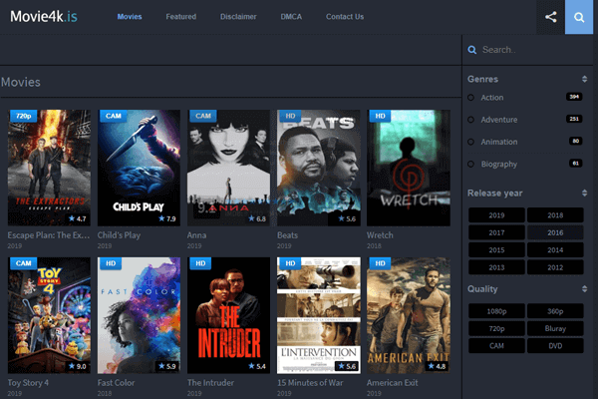
Task: Filter by release year 2014
Action: pyautogui.click(x=555, y=250)
